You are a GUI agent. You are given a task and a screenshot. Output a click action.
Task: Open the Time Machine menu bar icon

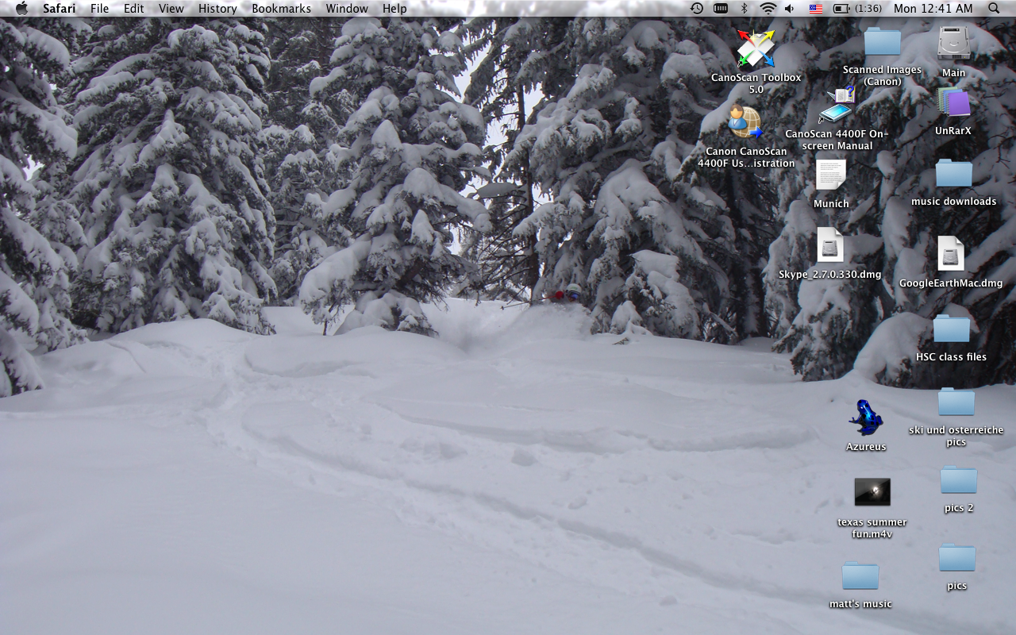coord(696,8)
